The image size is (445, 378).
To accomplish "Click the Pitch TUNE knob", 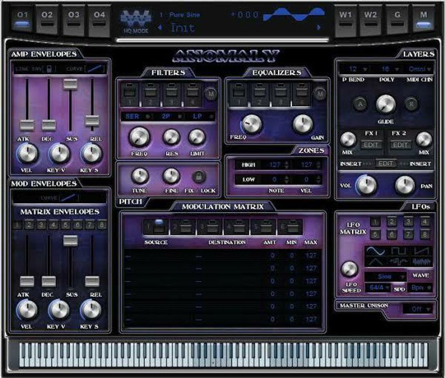I will tap(140, 176).
